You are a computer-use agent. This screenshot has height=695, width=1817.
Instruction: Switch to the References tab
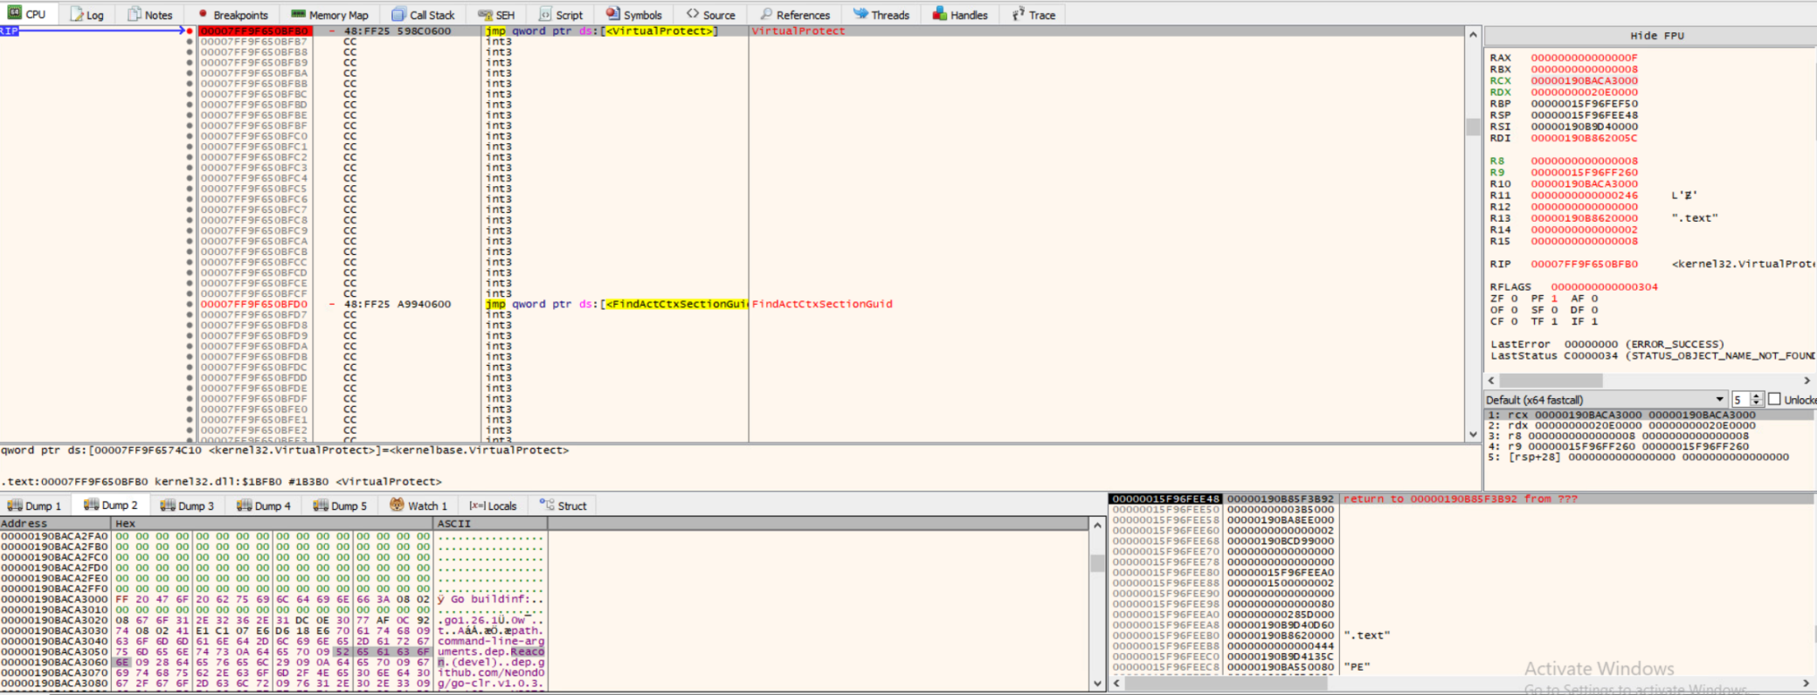(795, 15)
